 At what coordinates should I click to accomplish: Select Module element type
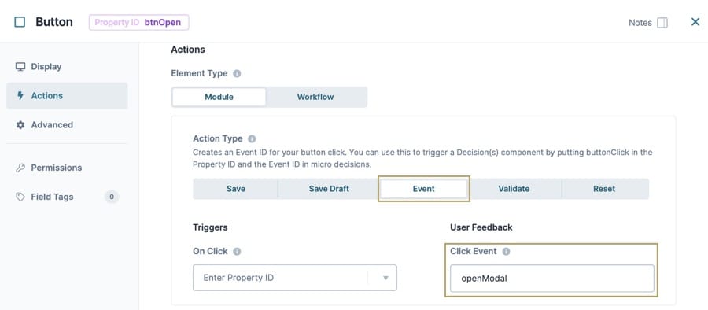219,97
